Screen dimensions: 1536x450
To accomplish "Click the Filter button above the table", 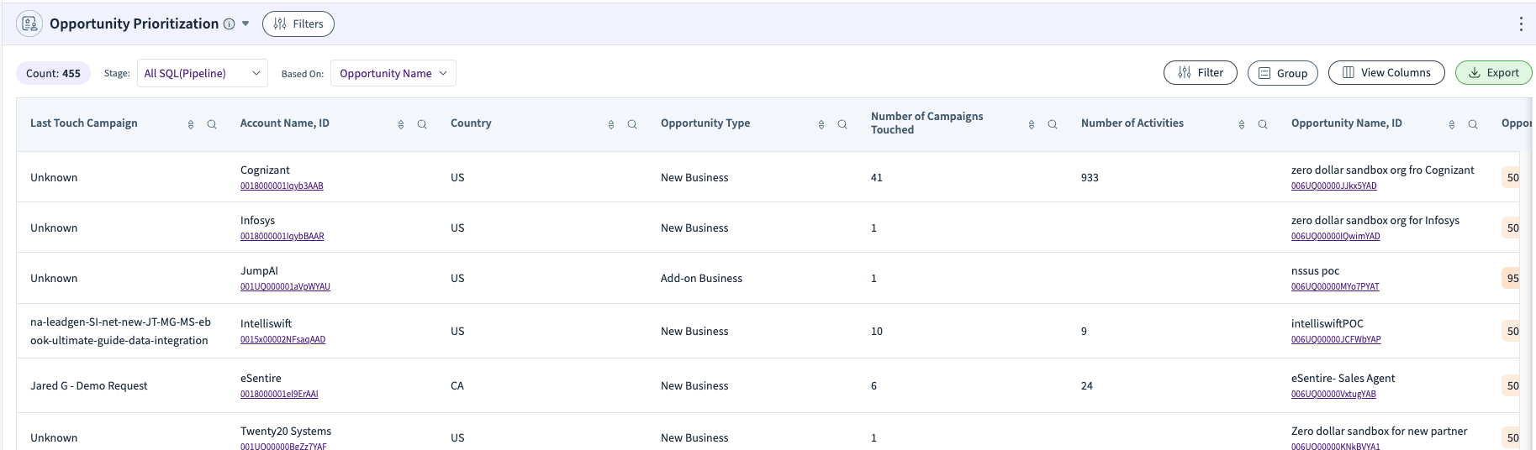I will click(1200, 73).
